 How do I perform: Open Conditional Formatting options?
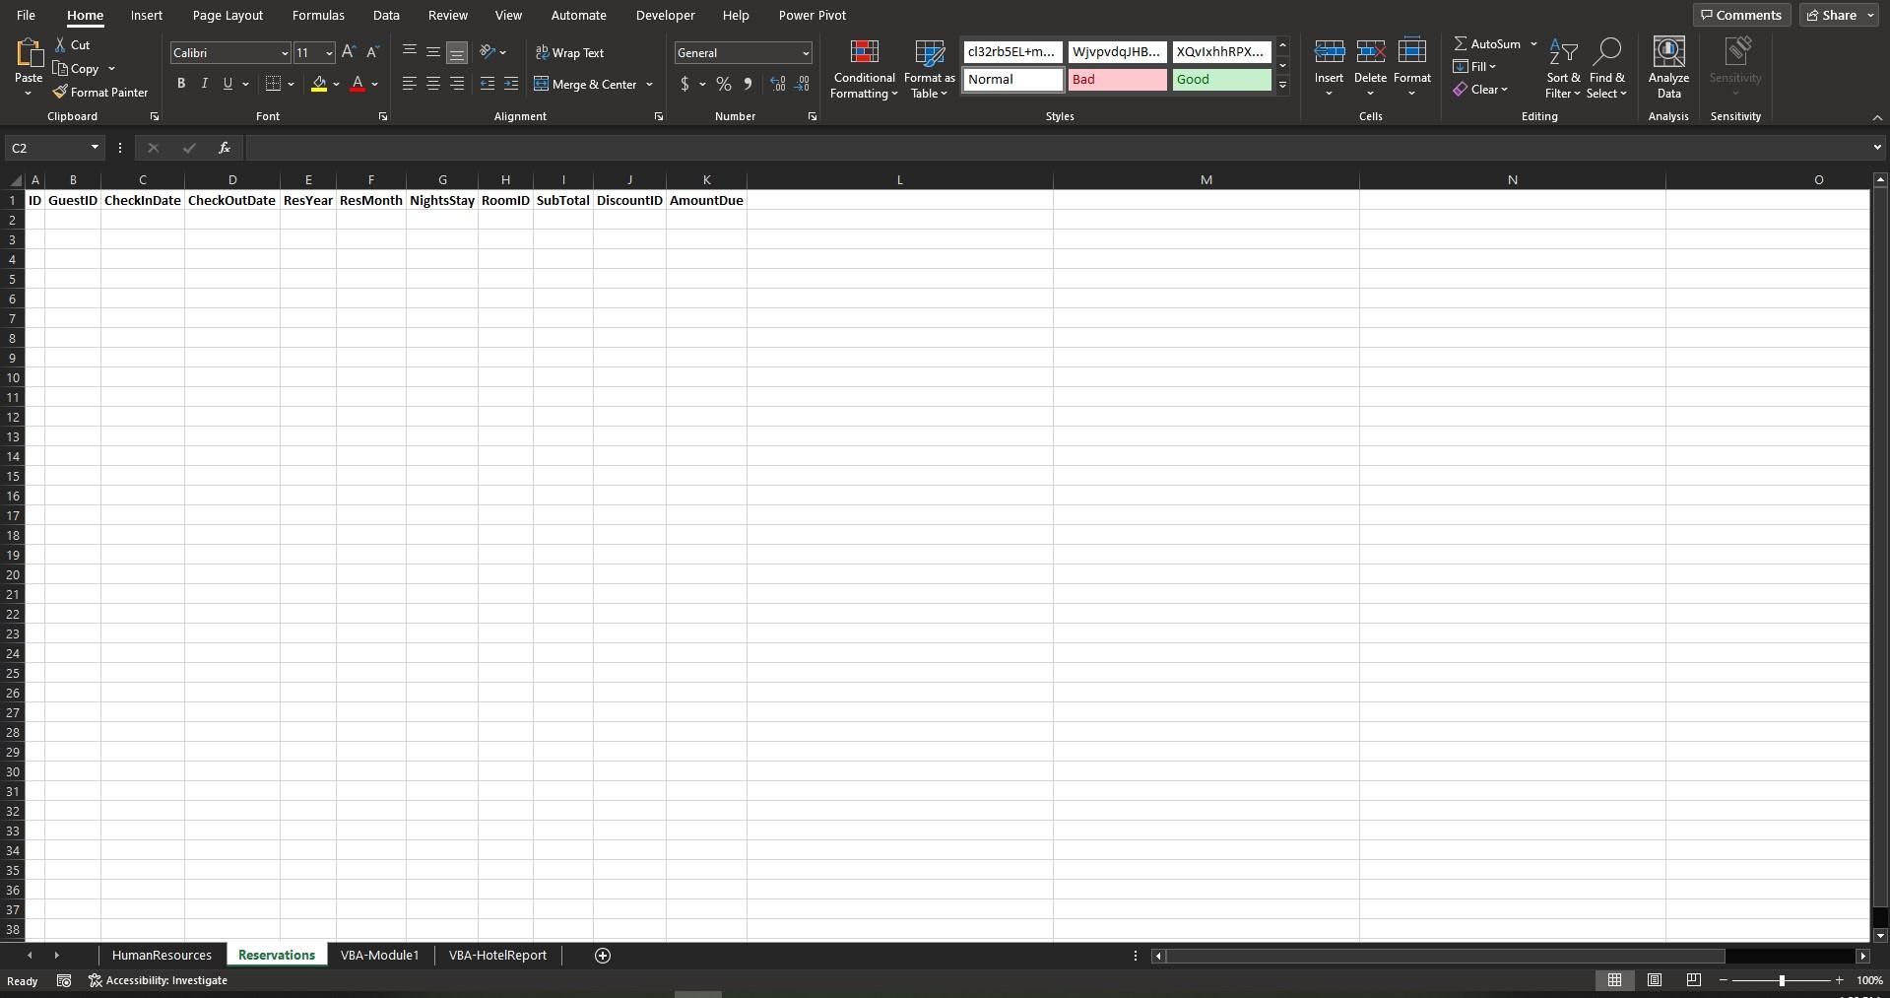pyautogui.click(x=863, y=69)
